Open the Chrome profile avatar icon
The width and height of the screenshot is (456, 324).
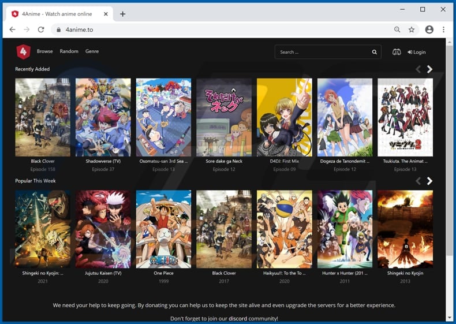click(429, 29)
